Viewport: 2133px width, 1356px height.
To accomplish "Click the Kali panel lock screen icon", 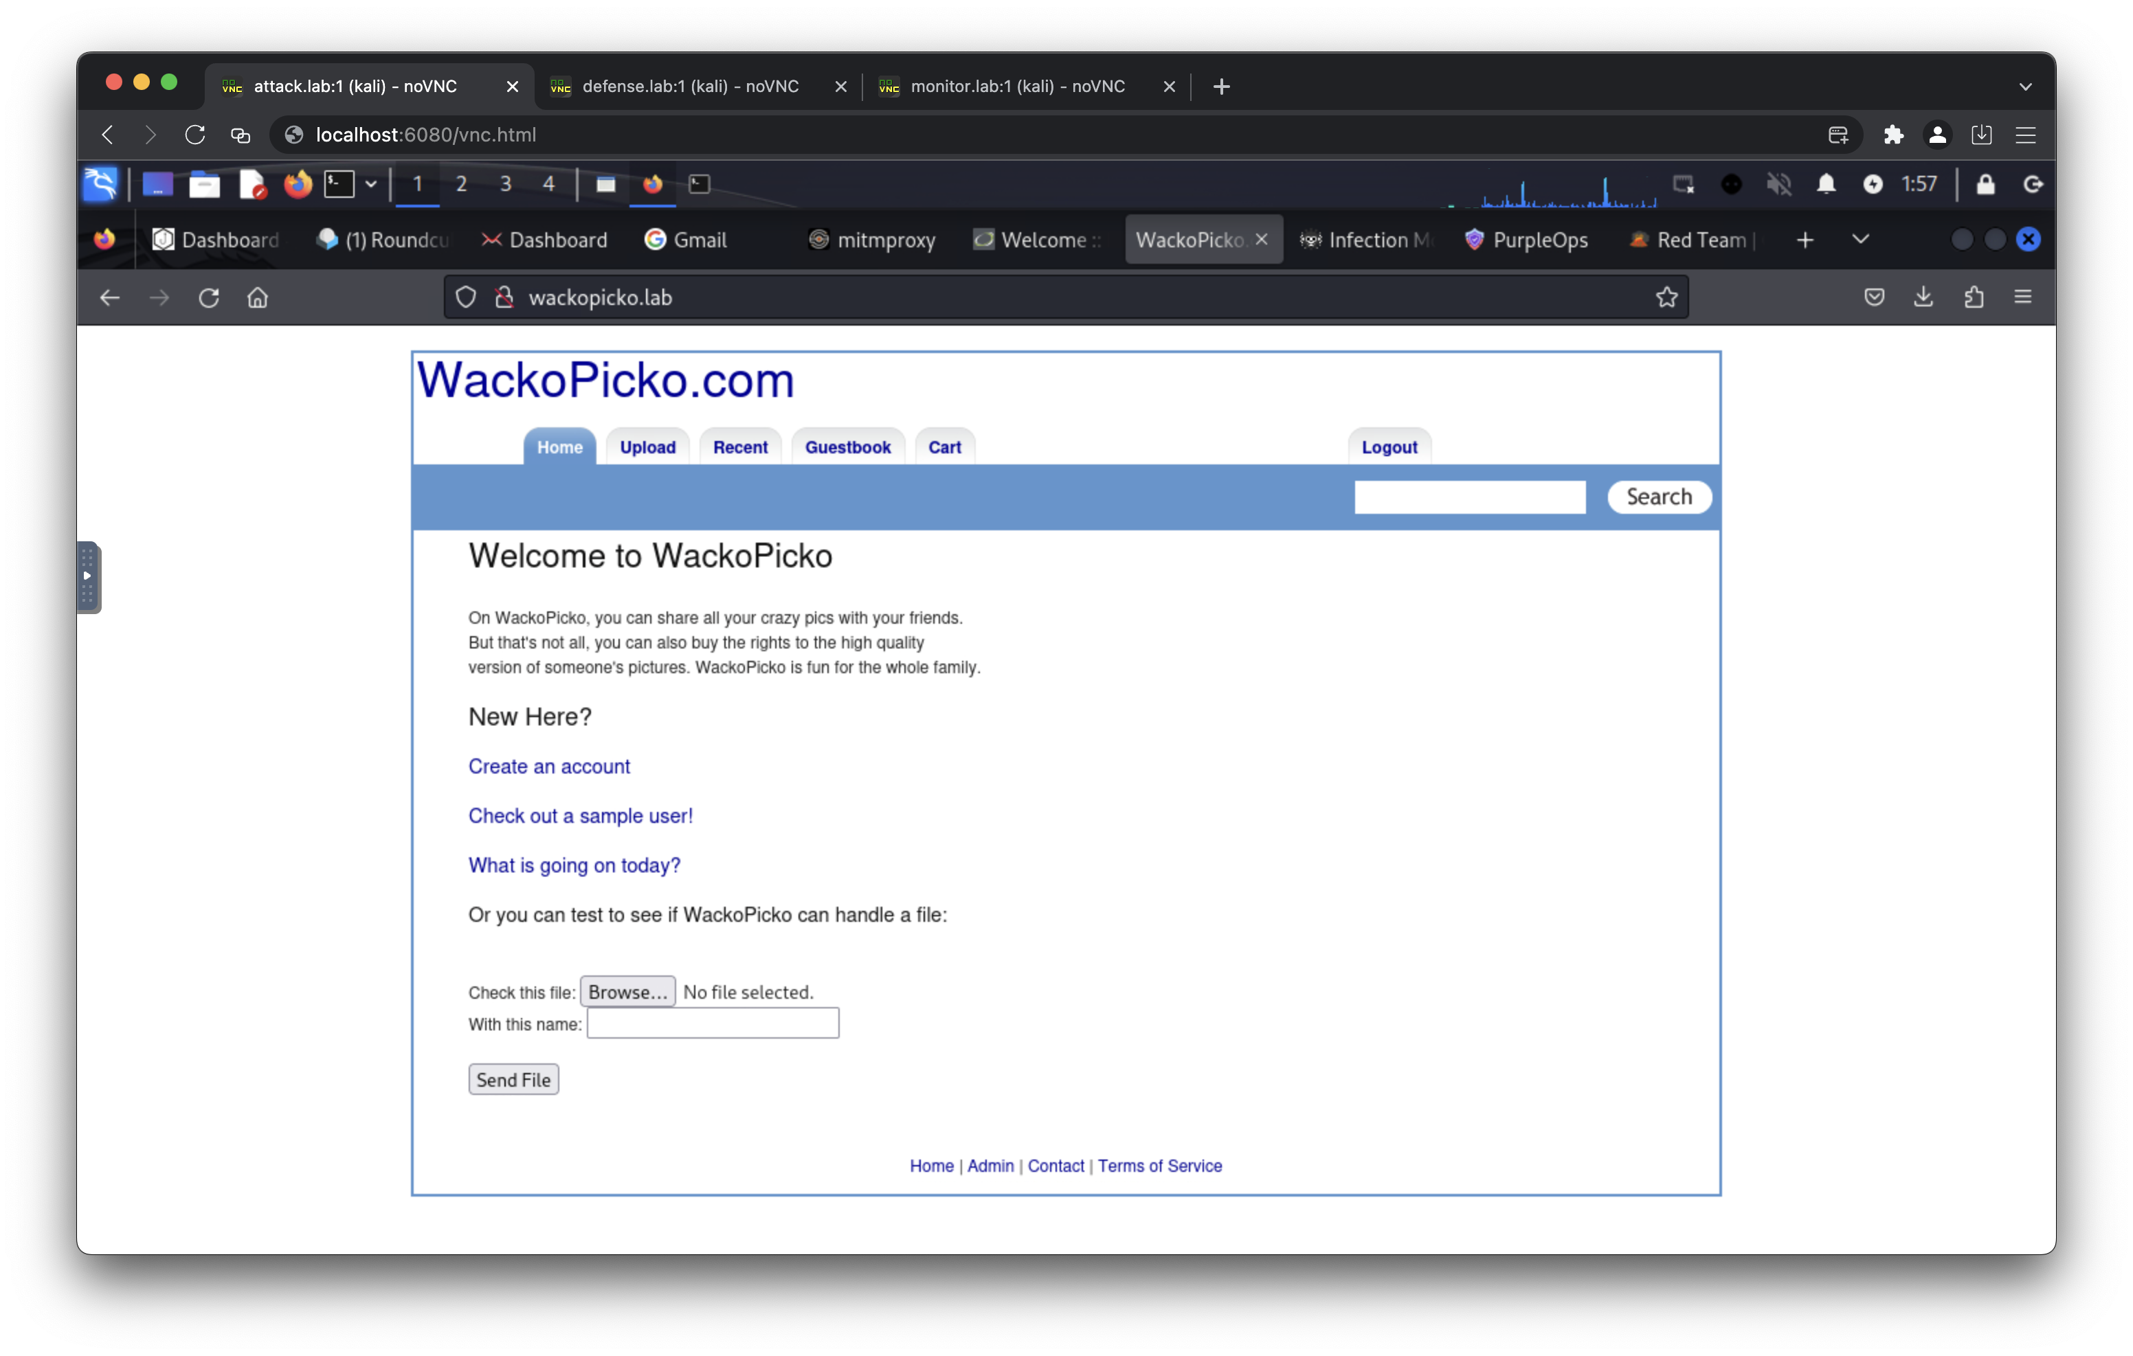I will tap(1985, 184).
